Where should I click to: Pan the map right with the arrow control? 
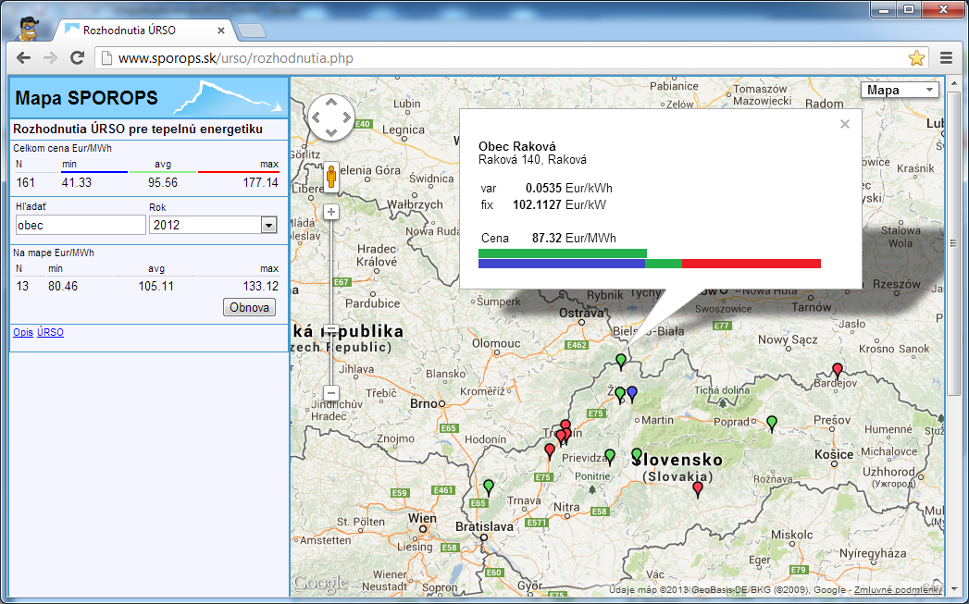pyautogui.click(x=347, y=117)
